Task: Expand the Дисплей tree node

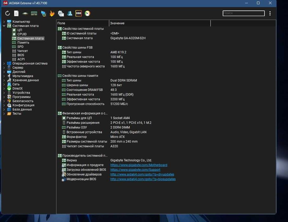Action: (4, 72)
